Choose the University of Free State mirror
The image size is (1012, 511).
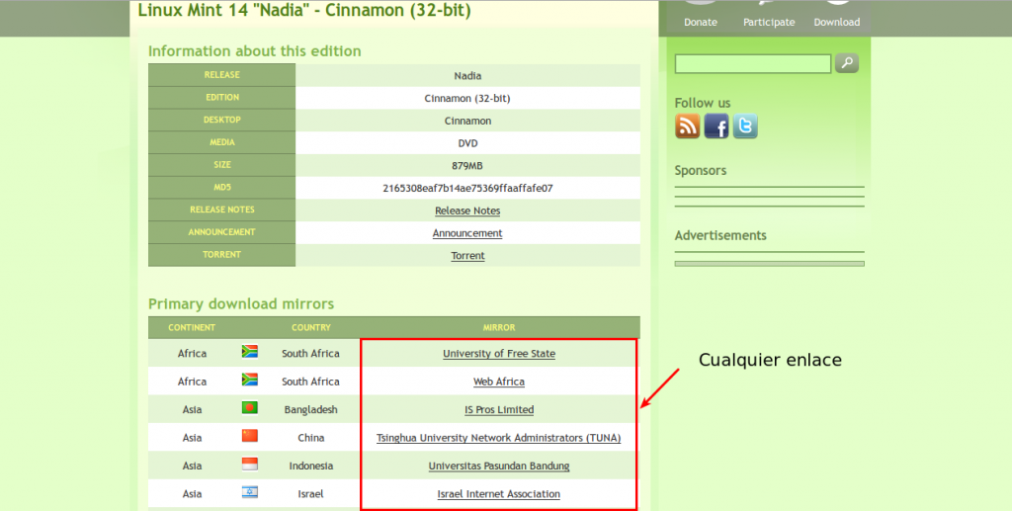click(499, 354)
